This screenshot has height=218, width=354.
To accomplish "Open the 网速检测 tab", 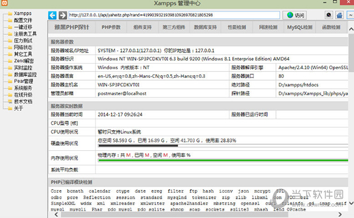I will [268, 27].
